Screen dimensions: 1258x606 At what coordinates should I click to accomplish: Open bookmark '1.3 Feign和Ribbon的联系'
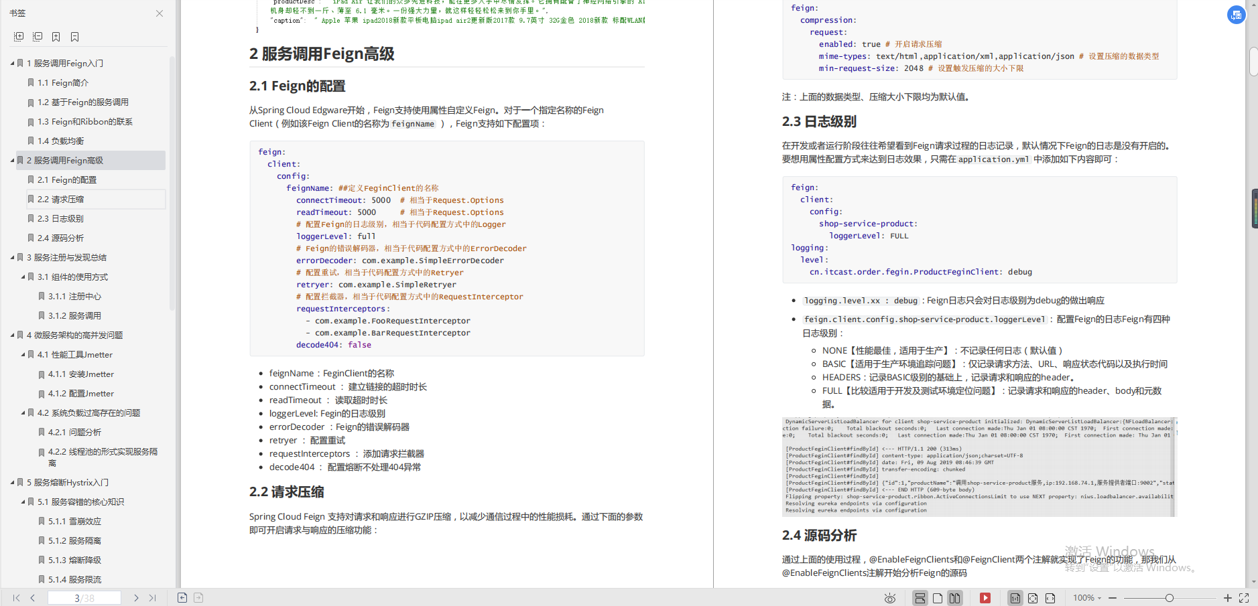[85, 121]
